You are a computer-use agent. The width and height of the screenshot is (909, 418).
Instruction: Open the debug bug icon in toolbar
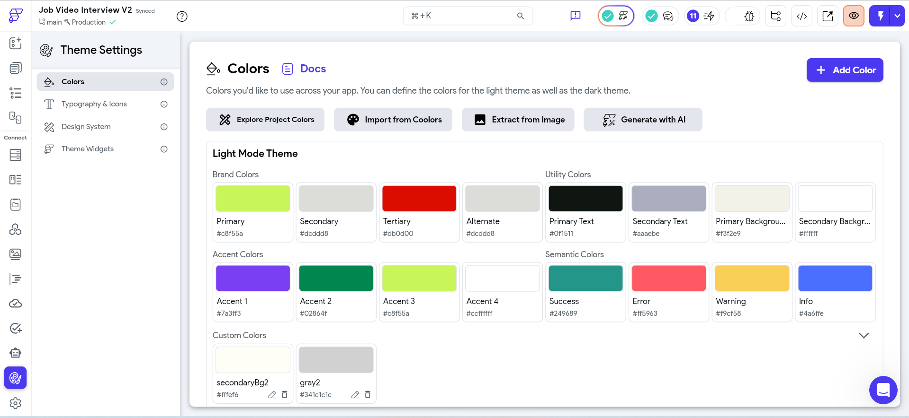point(749,16)
